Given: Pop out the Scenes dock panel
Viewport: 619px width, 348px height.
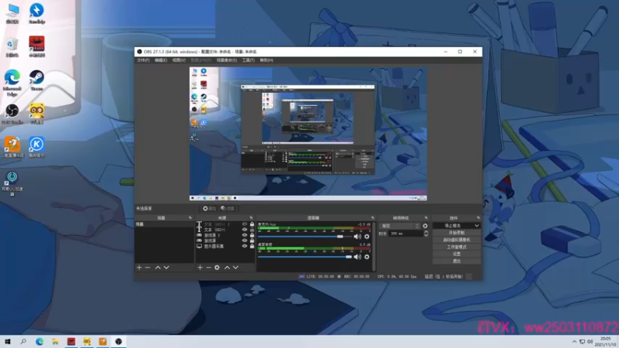Looking at the screenshot, I should [190, 218].
